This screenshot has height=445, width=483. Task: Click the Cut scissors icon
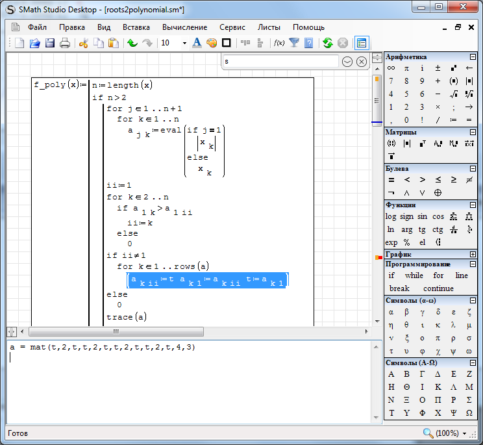(83, 44)
